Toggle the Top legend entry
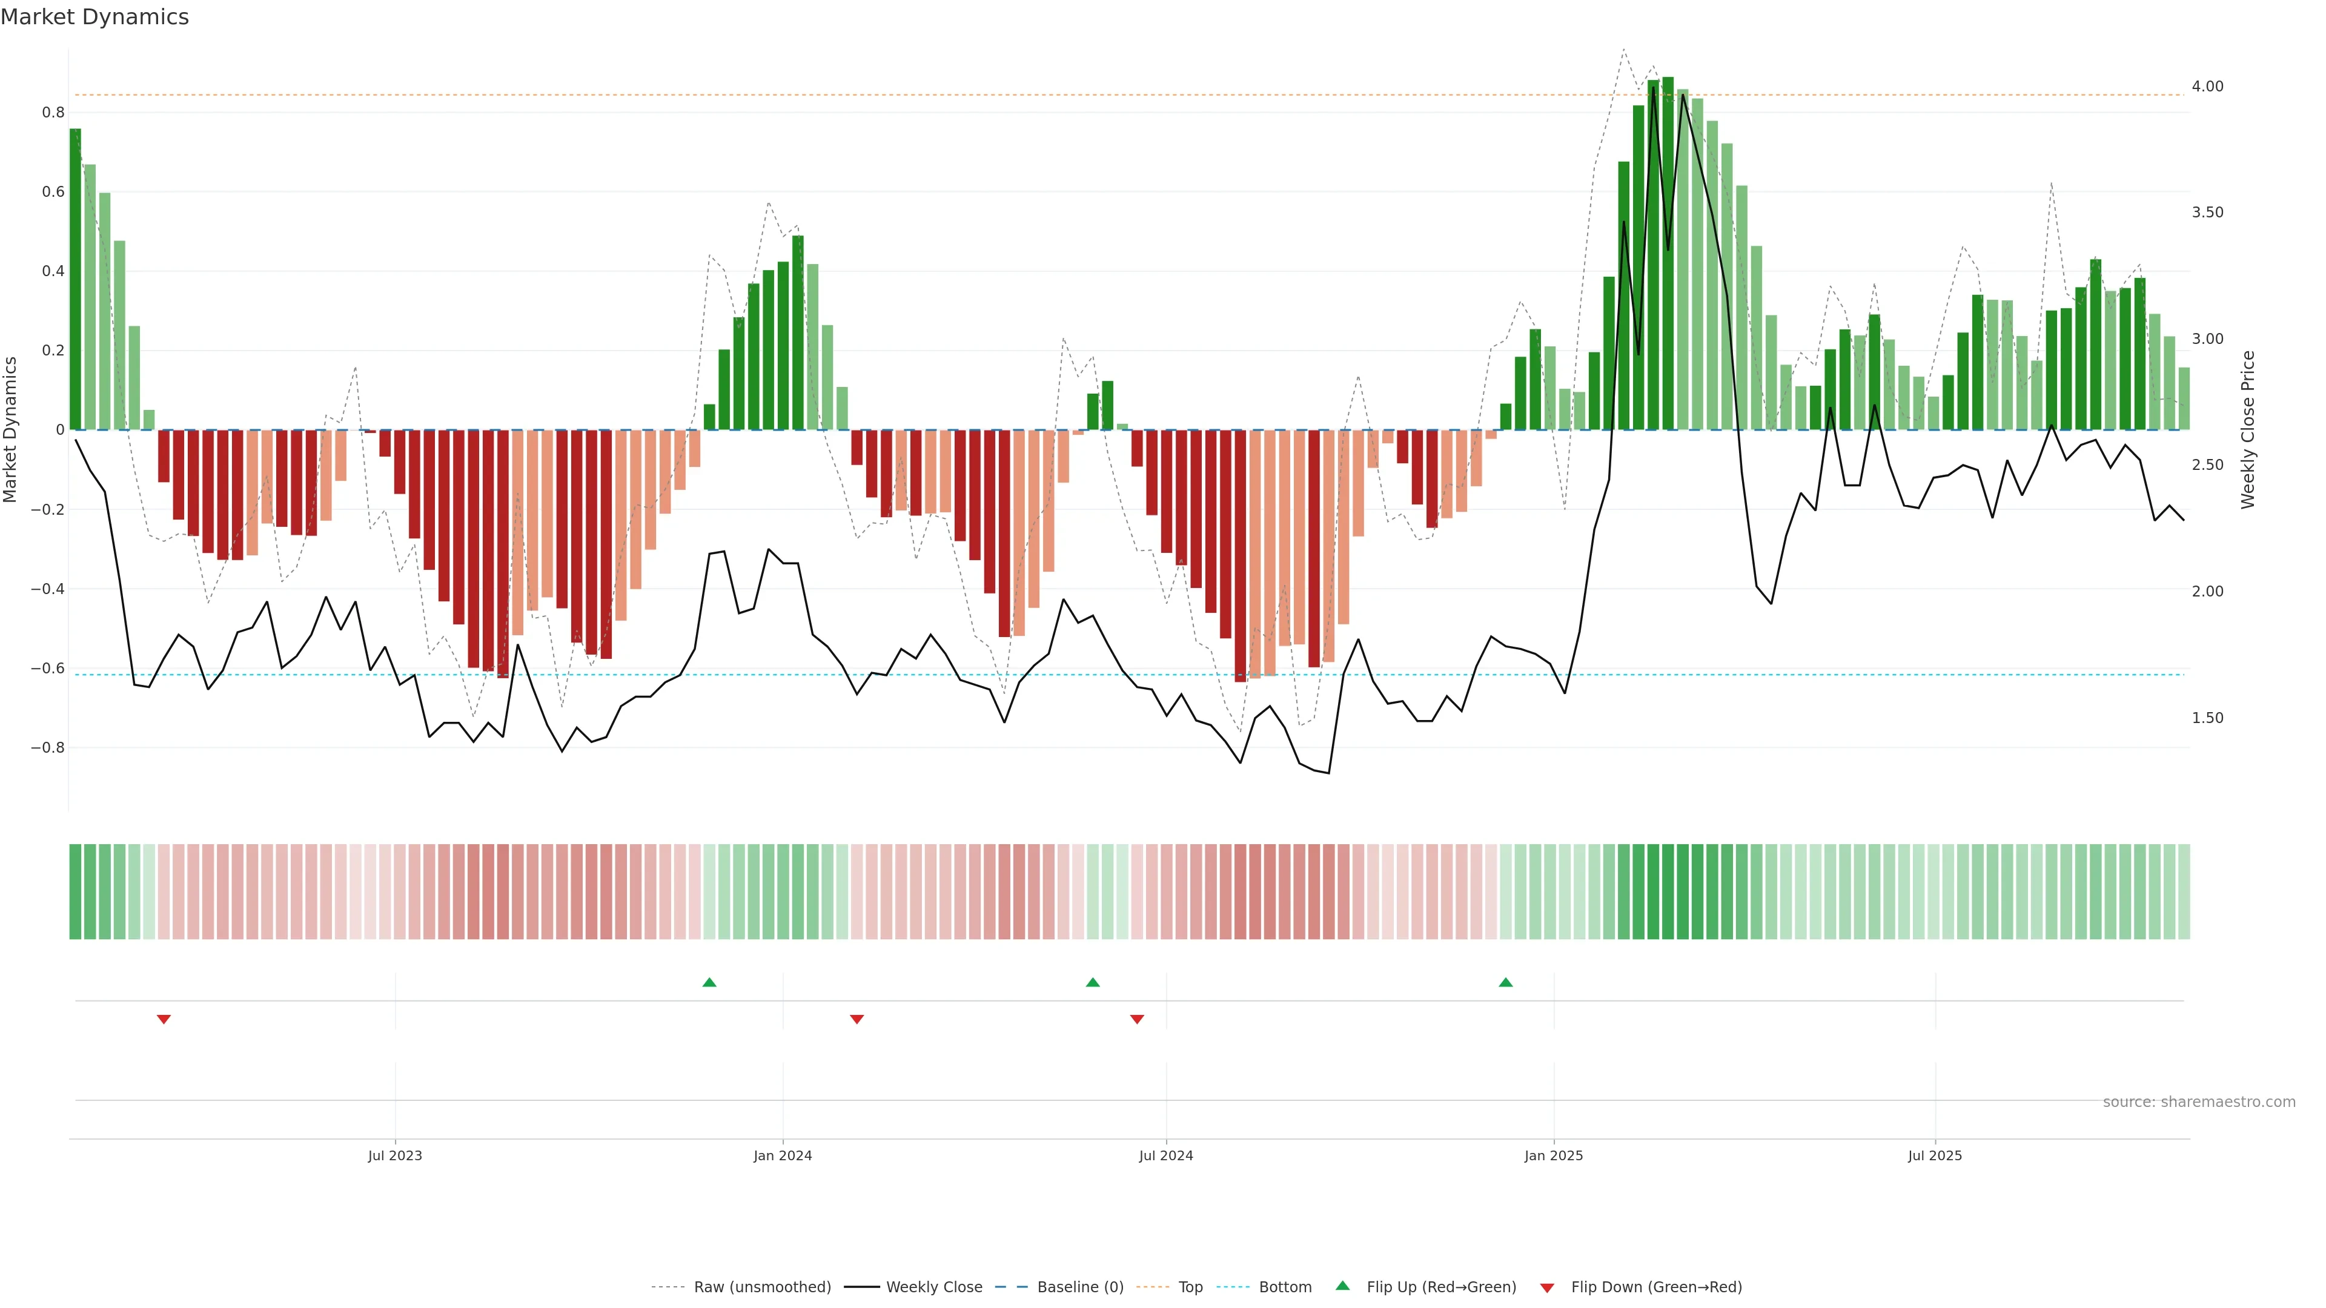The image size is (2326, 1308). 1190,1287
